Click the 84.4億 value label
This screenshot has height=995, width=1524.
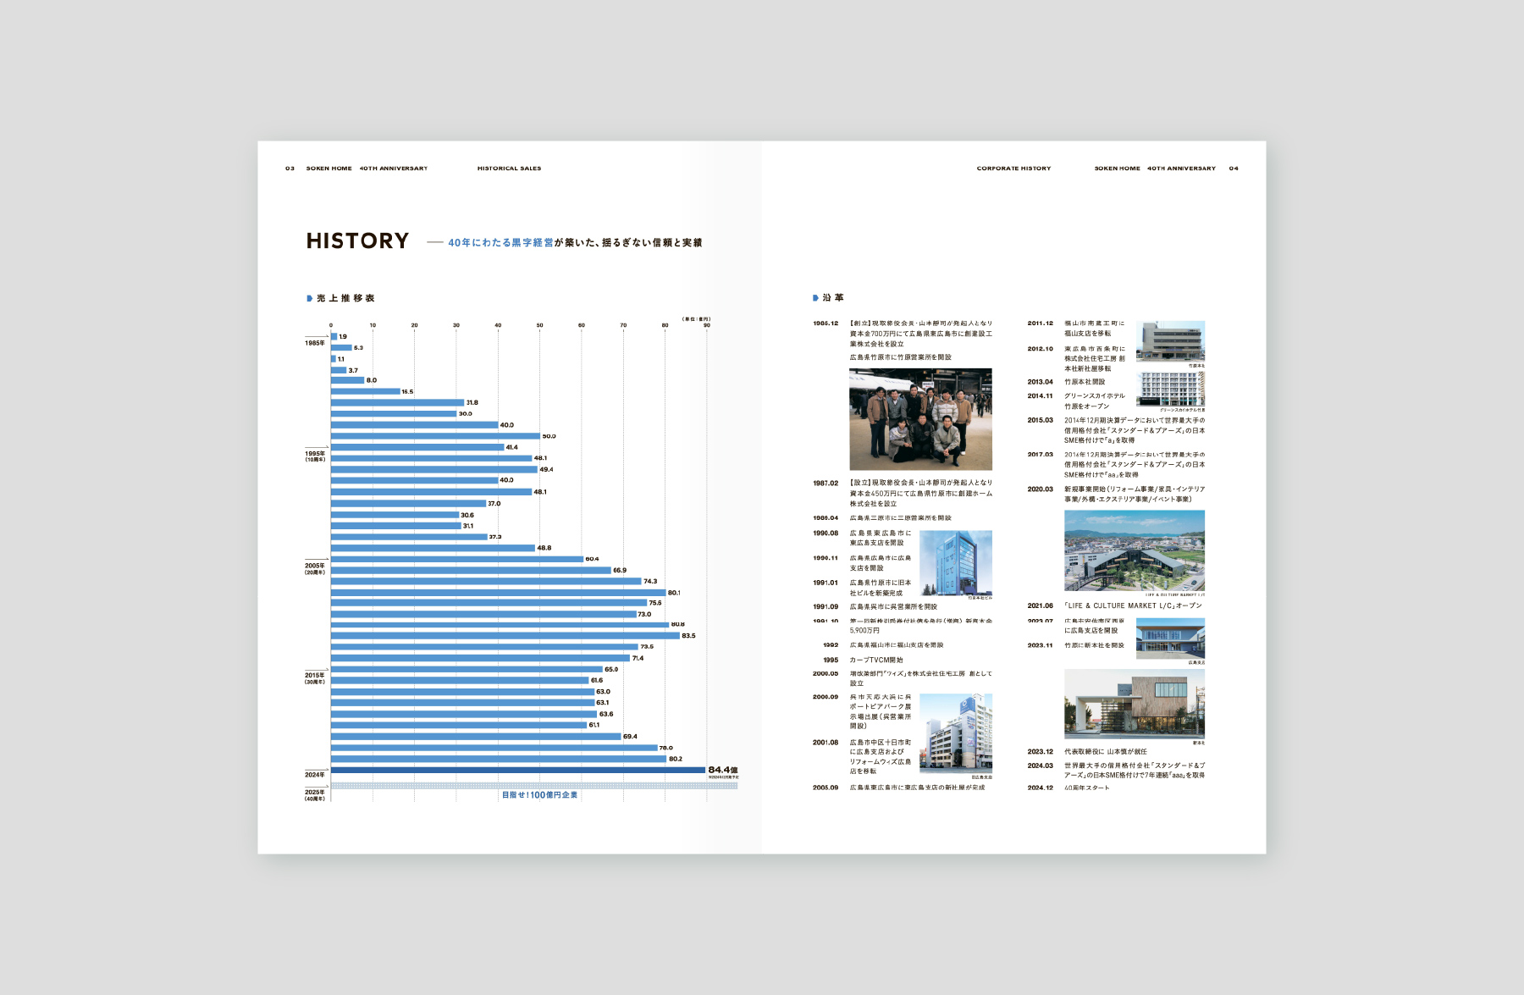pyautogui.click(x=722, y=770)
